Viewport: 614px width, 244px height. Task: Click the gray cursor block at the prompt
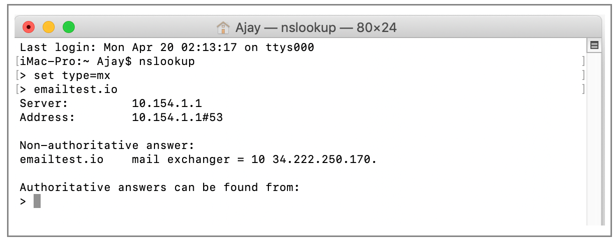pyautogui.click(x=37, y=201)
